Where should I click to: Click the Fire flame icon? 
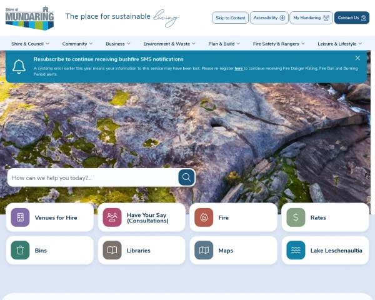tap(204, 217)
